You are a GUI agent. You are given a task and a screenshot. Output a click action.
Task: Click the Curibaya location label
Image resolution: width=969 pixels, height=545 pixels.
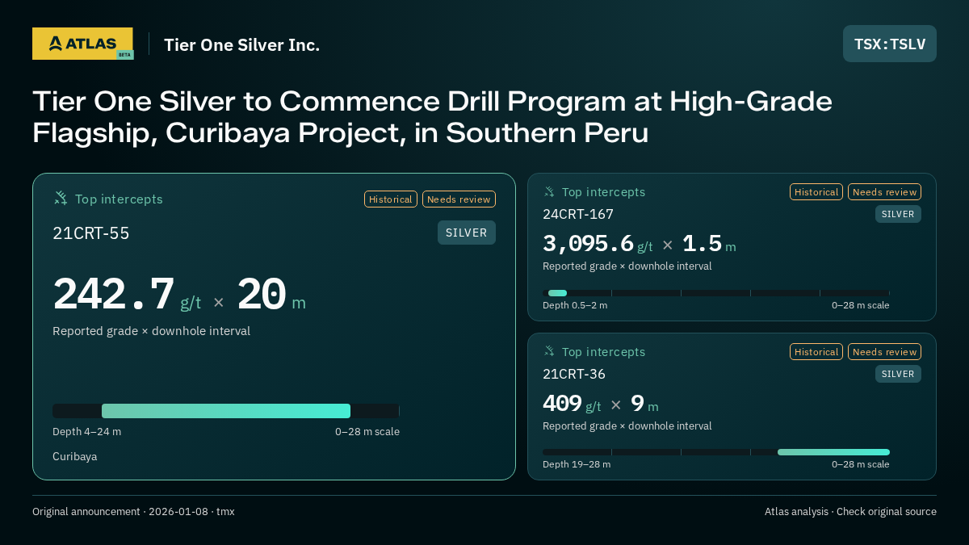[75, 456]
